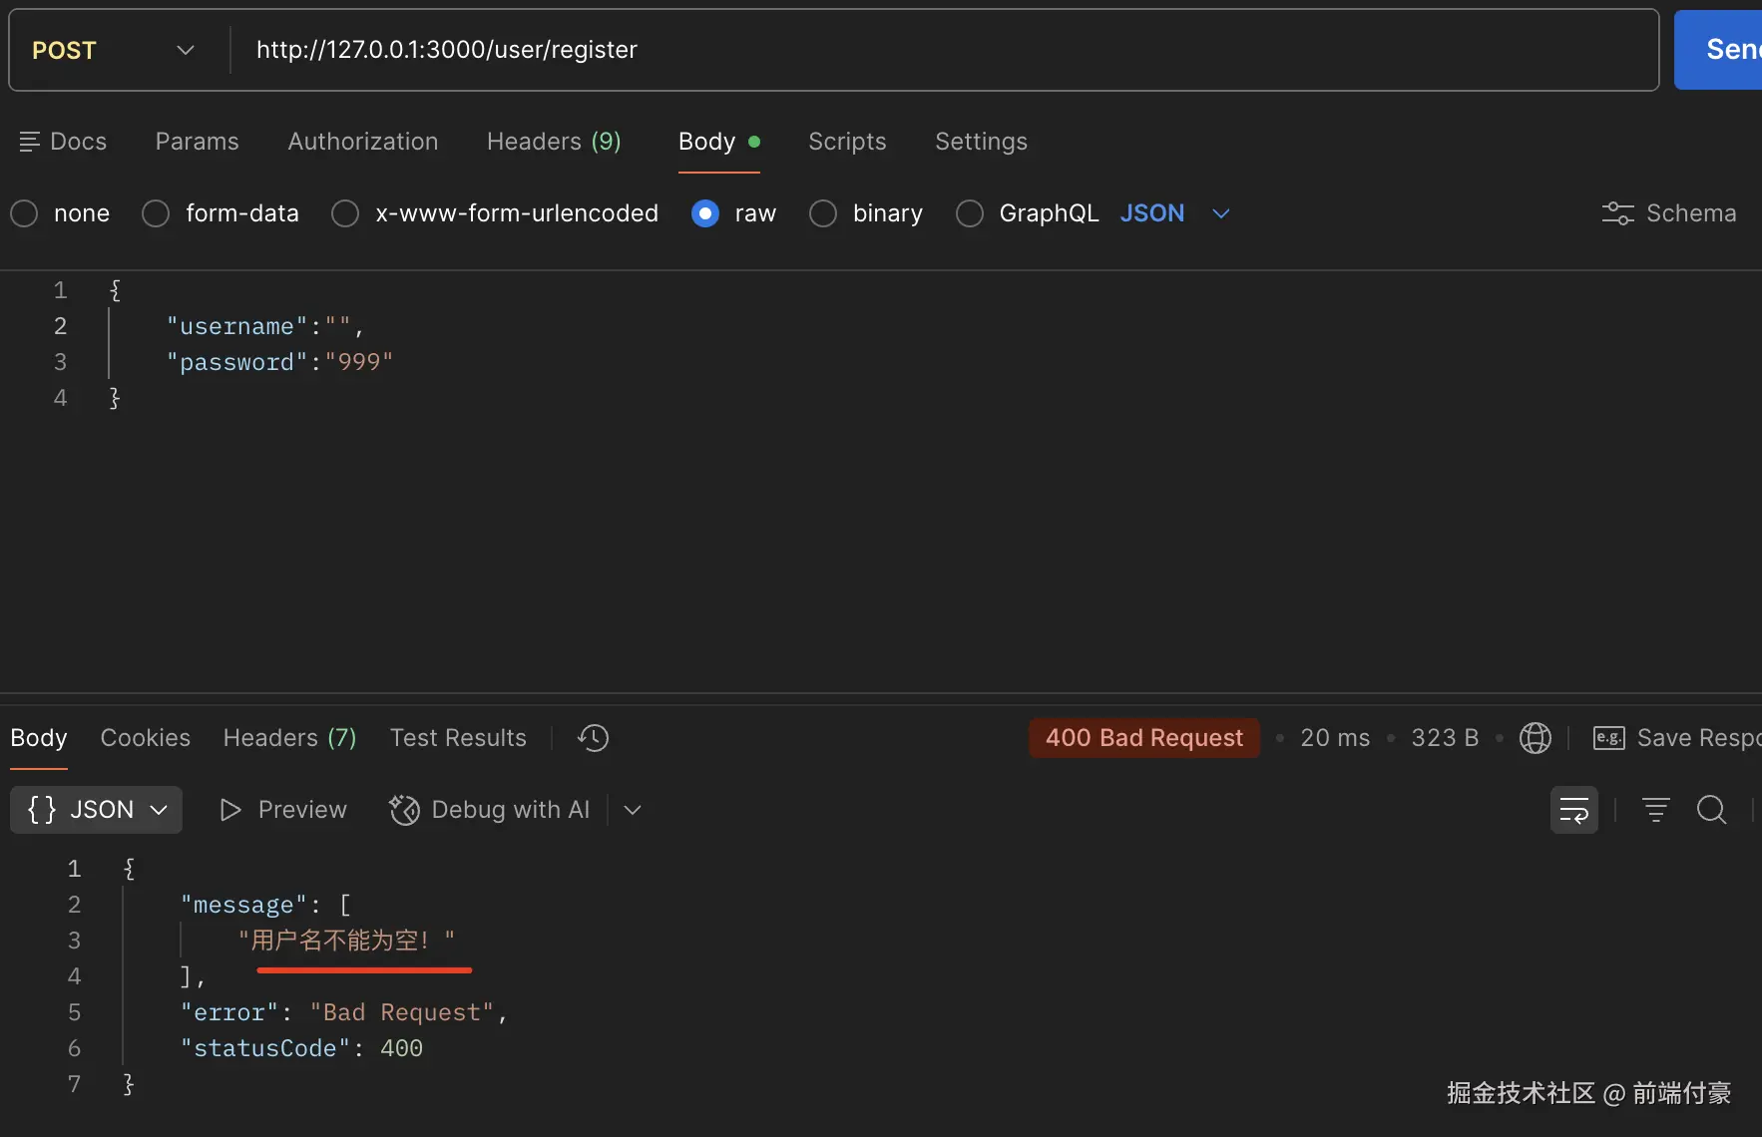Search the response with magnifier icon
This screenshot has width=1762, height=1137.
coord(1711,810)
